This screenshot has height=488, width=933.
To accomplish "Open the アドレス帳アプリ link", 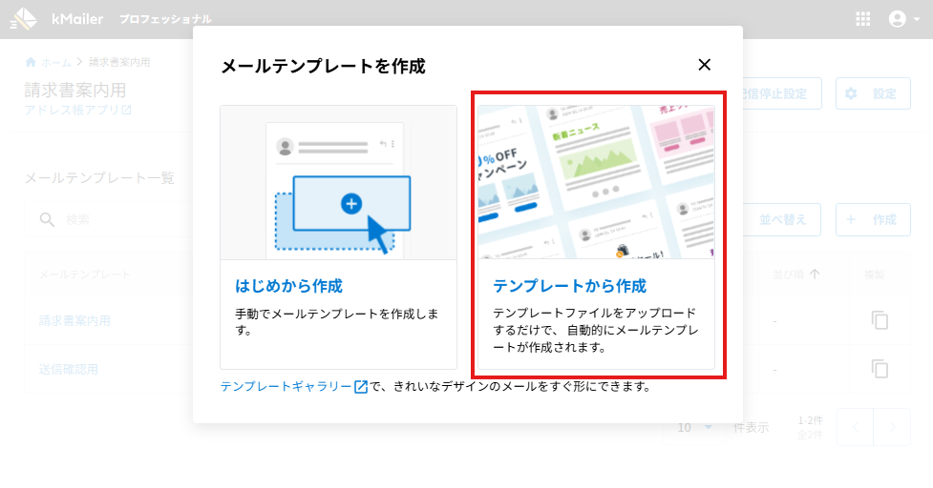I will point(77,111).
